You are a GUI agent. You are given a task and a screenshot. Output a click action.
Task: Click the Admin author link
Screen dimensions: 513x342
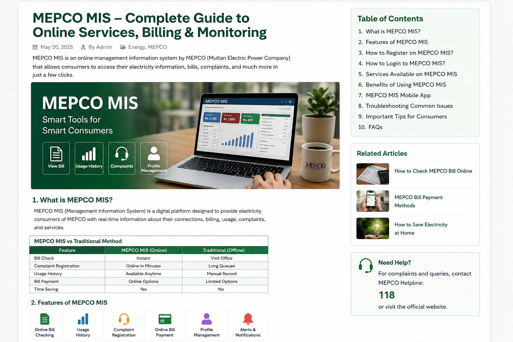(104, 47)
